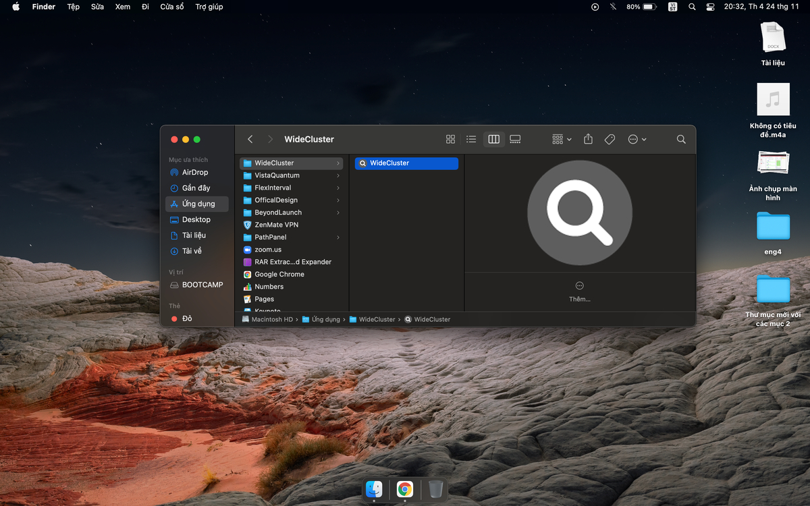Click the Share icon in toolbar
810x506 pixels.
click(x=588, y=139)
